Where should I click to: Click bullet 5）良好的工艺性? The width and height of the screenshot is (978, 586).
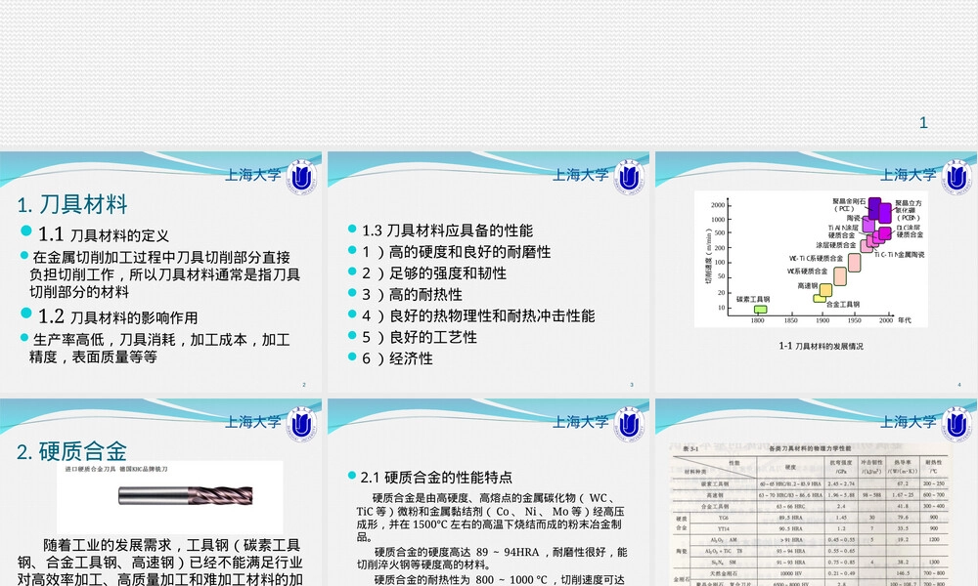(x=420, y=337)
